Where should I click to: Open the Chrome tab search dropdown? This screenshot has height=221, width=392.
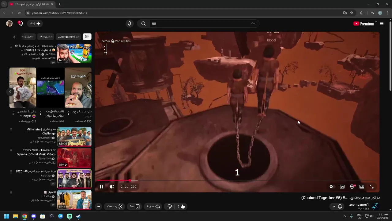click(4, 4)
